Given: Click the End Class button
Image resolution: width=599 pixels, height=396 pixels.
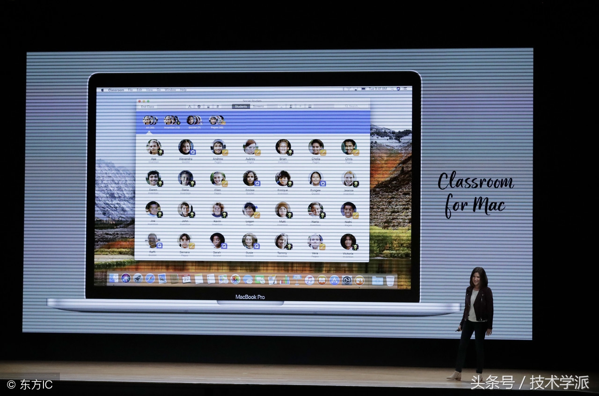Looking at the screenshot, I should (x=147, y=107).
